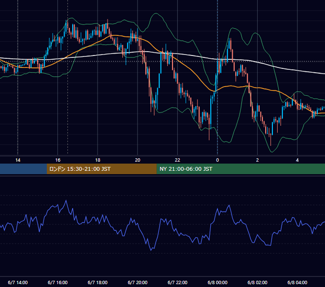Click the 16 hour axis label

58,160
